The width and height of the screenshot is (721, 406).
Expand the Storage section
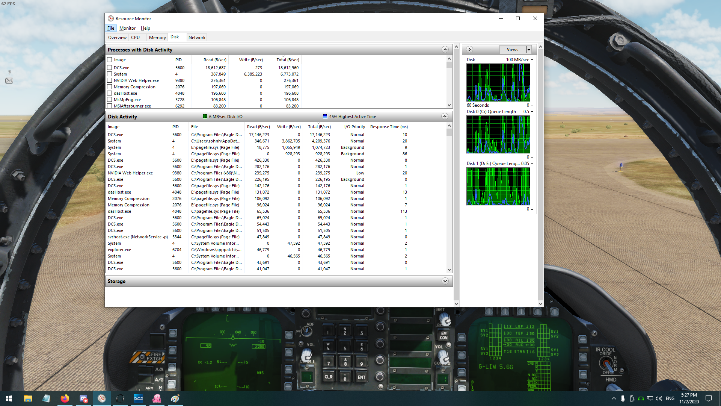click(445, 281)
